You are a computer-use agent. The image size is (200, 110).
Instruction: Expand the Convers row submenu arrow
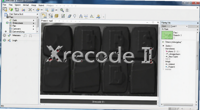point(34,29)
